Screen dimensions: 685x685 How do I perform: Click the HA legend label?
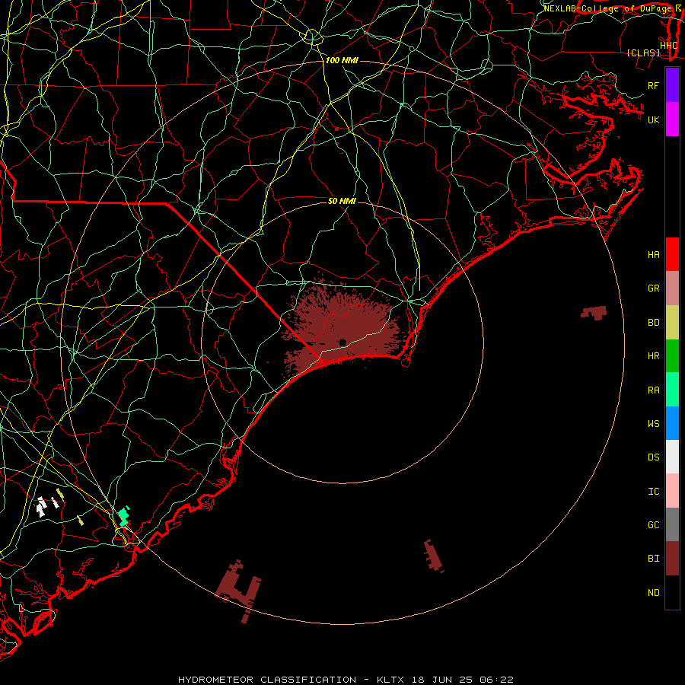(x=653, y=255)
